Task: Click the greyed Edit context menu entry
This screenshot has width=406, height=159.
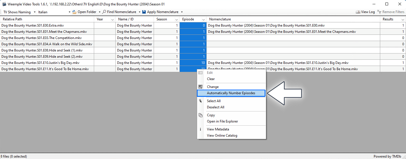Action: pos(210,73)
